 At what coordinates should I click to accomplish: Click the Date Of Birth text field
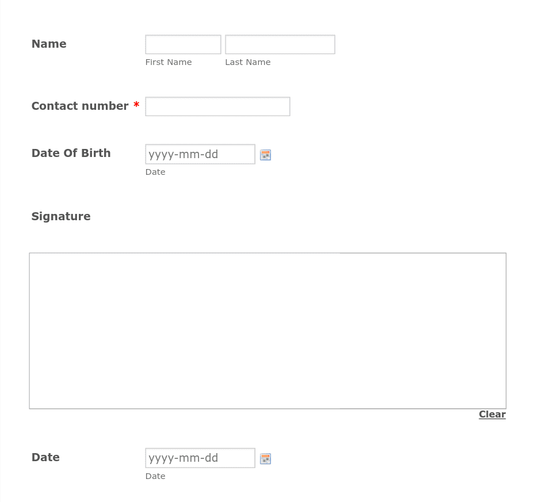(200, 154)
